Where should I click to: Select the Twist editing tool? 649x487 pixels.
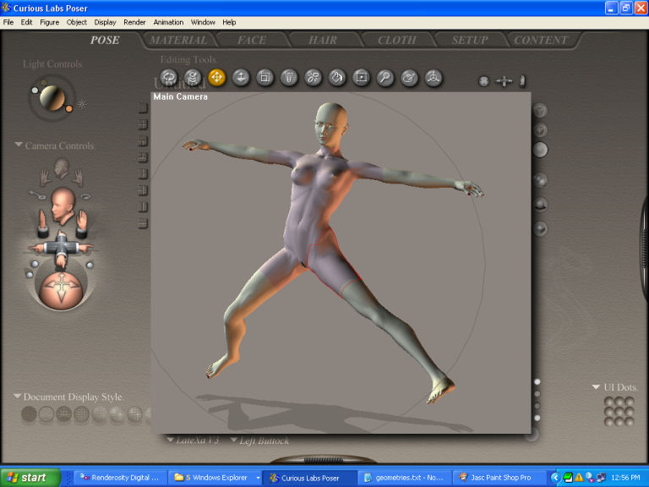(192, 78)
